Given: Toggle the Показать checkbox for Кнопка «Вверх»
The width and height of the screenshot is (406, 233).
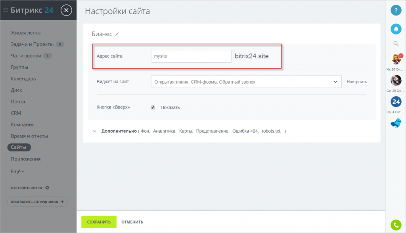Looking at the screenshot, I should pos(153,107).
